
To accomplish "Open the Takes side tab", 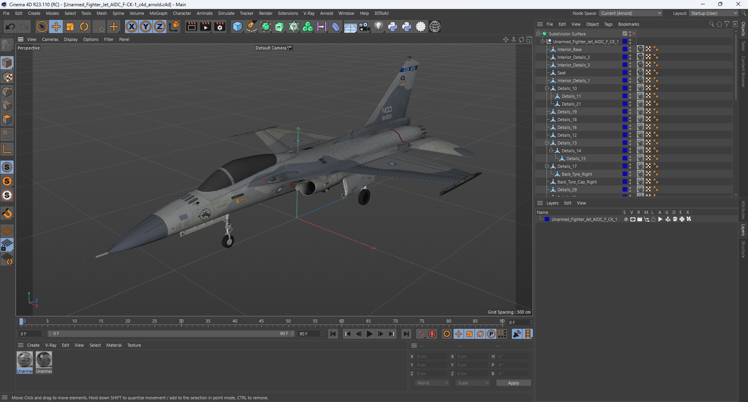I will [x=743, y=46].
